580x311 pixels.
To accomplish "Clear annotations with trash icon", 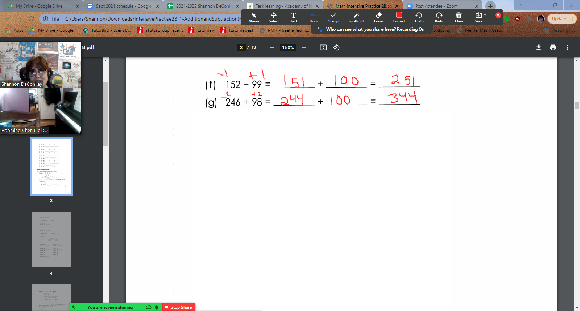I will coord(459,17).
